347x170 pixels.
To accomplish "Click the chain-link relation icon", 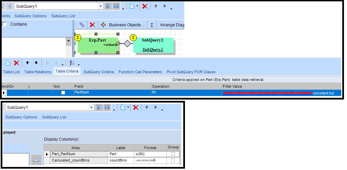I will (x=82, y=25).
